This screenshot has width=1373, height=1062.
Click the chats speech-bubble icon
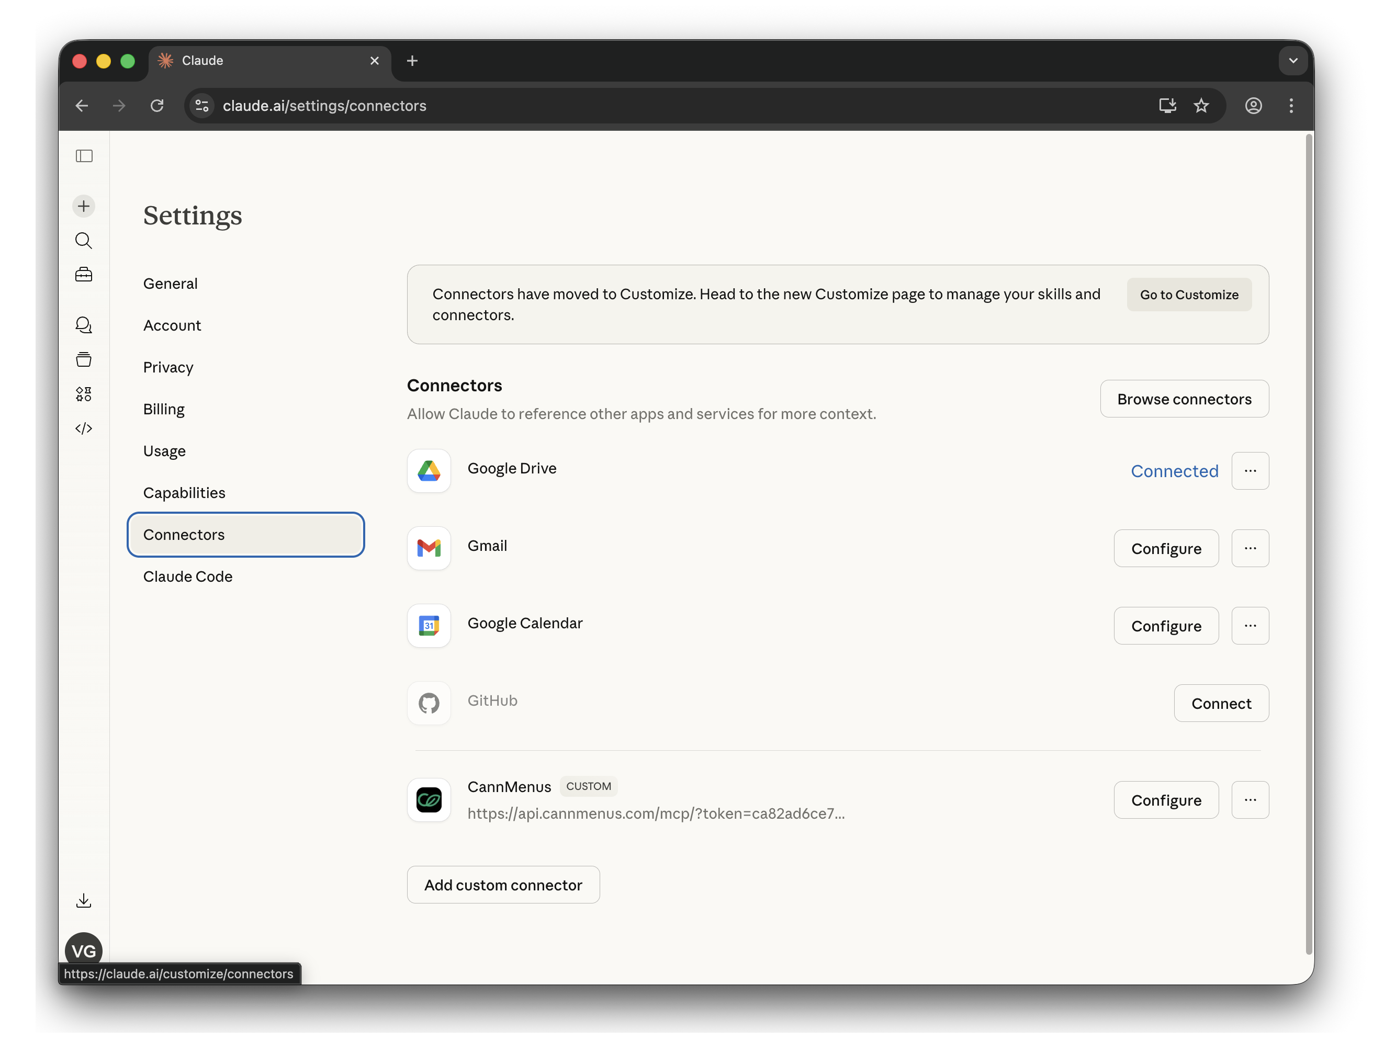84,325
